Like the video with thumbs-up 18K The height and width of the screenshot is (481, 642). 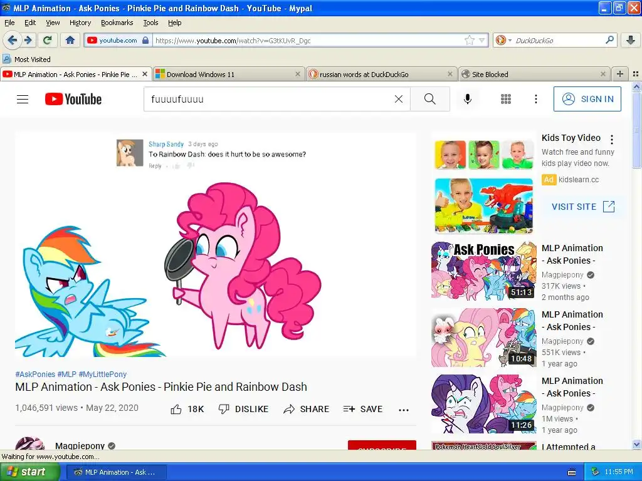187,409
